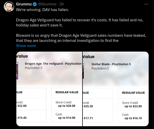
Task: Click Regular Value header above $23.00 credit
Action: 133,93
